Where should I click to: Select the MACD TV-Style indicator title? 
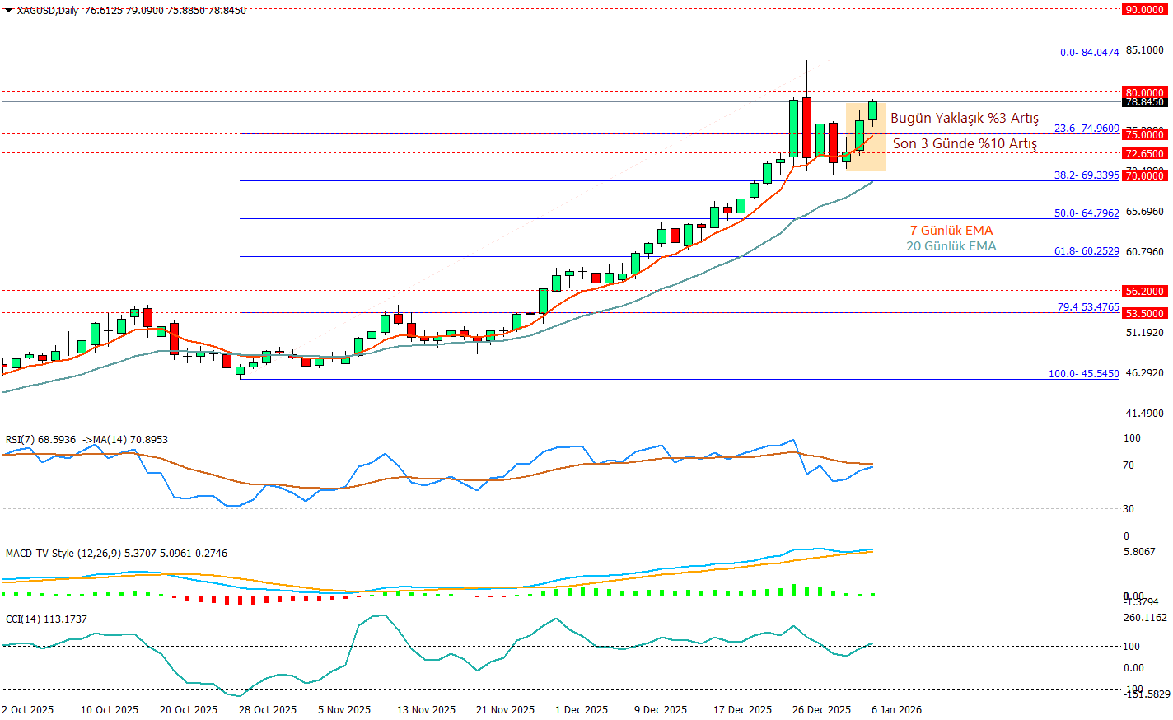pyautogui.click(x=115, y=554)
